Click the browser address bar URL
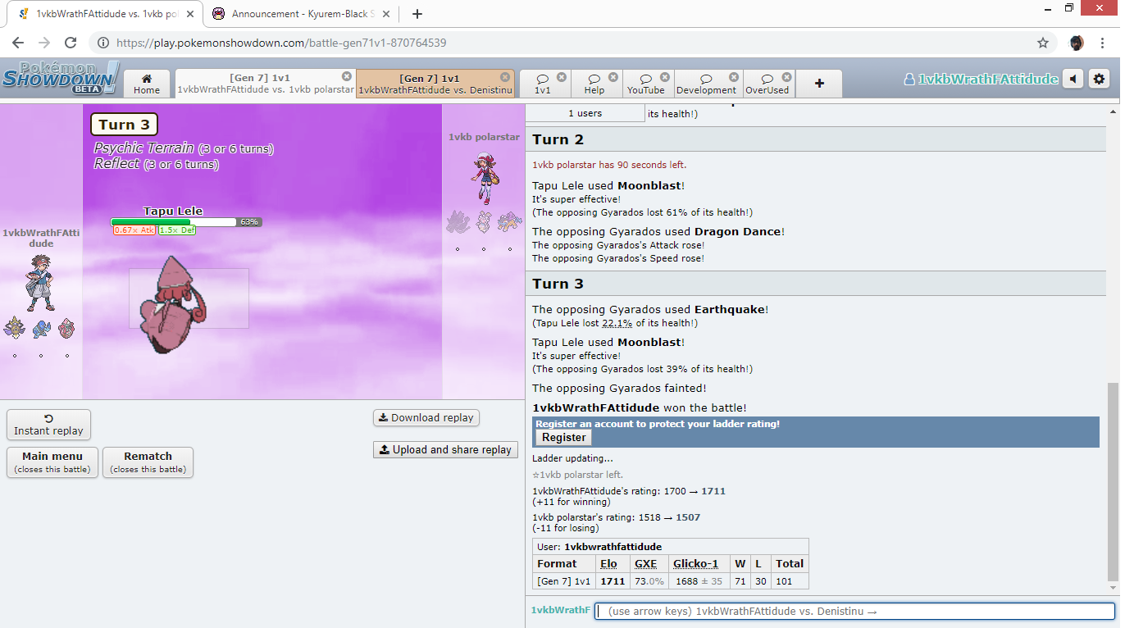 click(281, 43)
